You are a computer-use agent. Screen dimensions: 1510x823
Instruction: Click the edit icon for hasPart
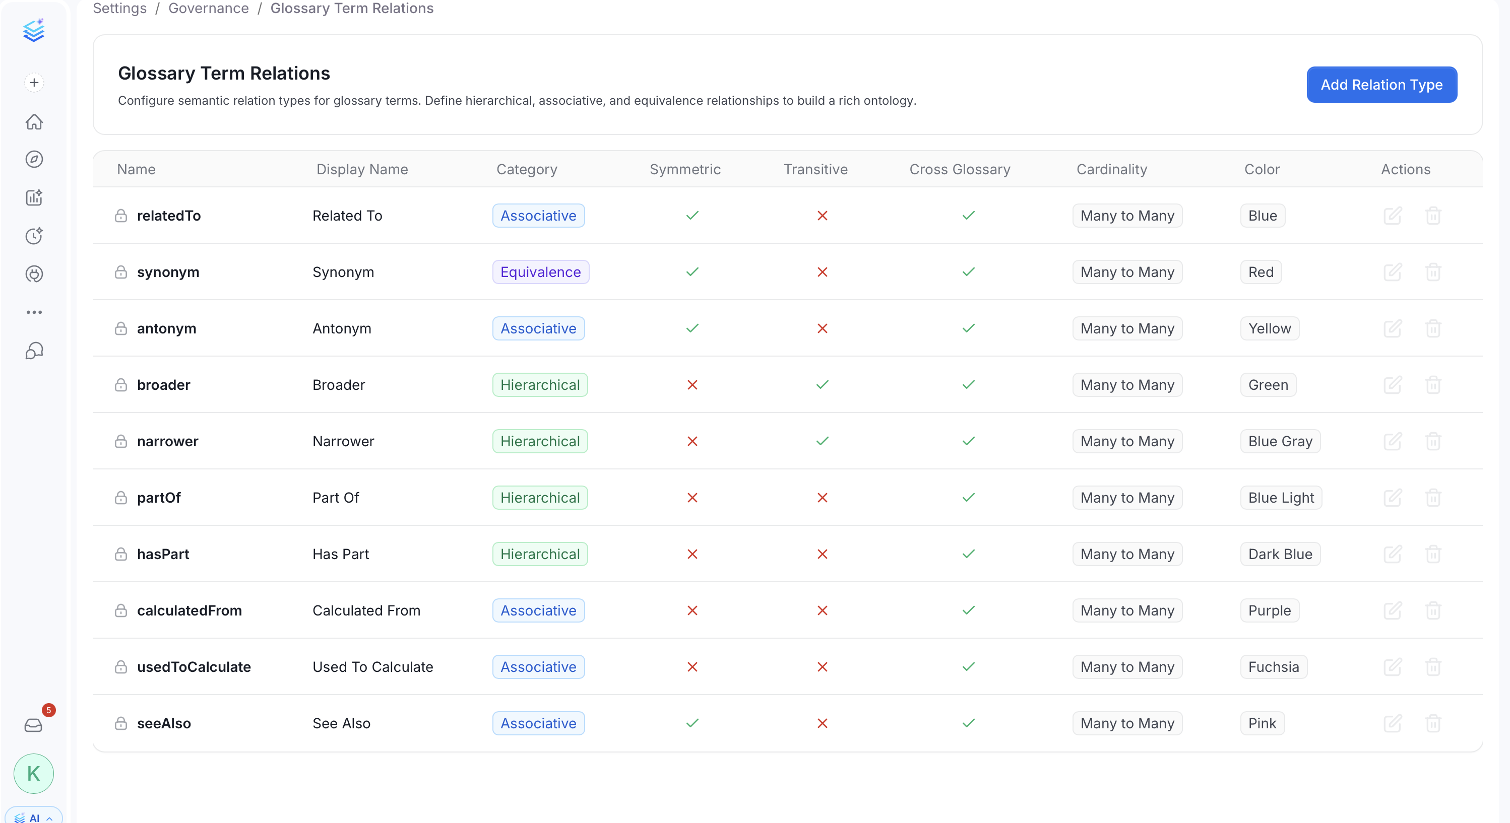click(1393, 554)
